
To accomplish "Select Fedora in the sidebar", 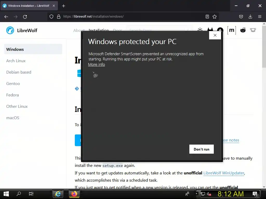I will [x=12, y=95].
